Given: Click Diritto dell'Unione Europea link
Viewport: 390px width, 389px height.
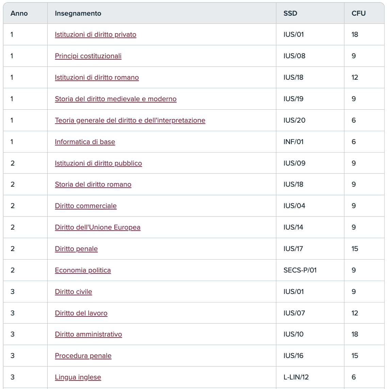Looking at the screenshot, I should pos(98,227).
